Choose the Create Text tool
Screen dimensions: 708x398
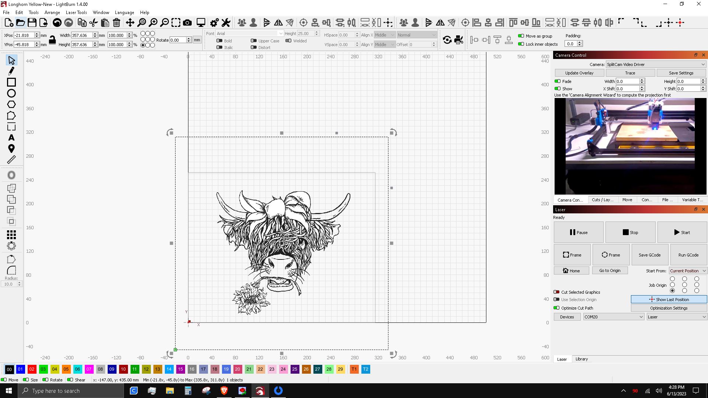pyautogui.click(x=11, y=137)
